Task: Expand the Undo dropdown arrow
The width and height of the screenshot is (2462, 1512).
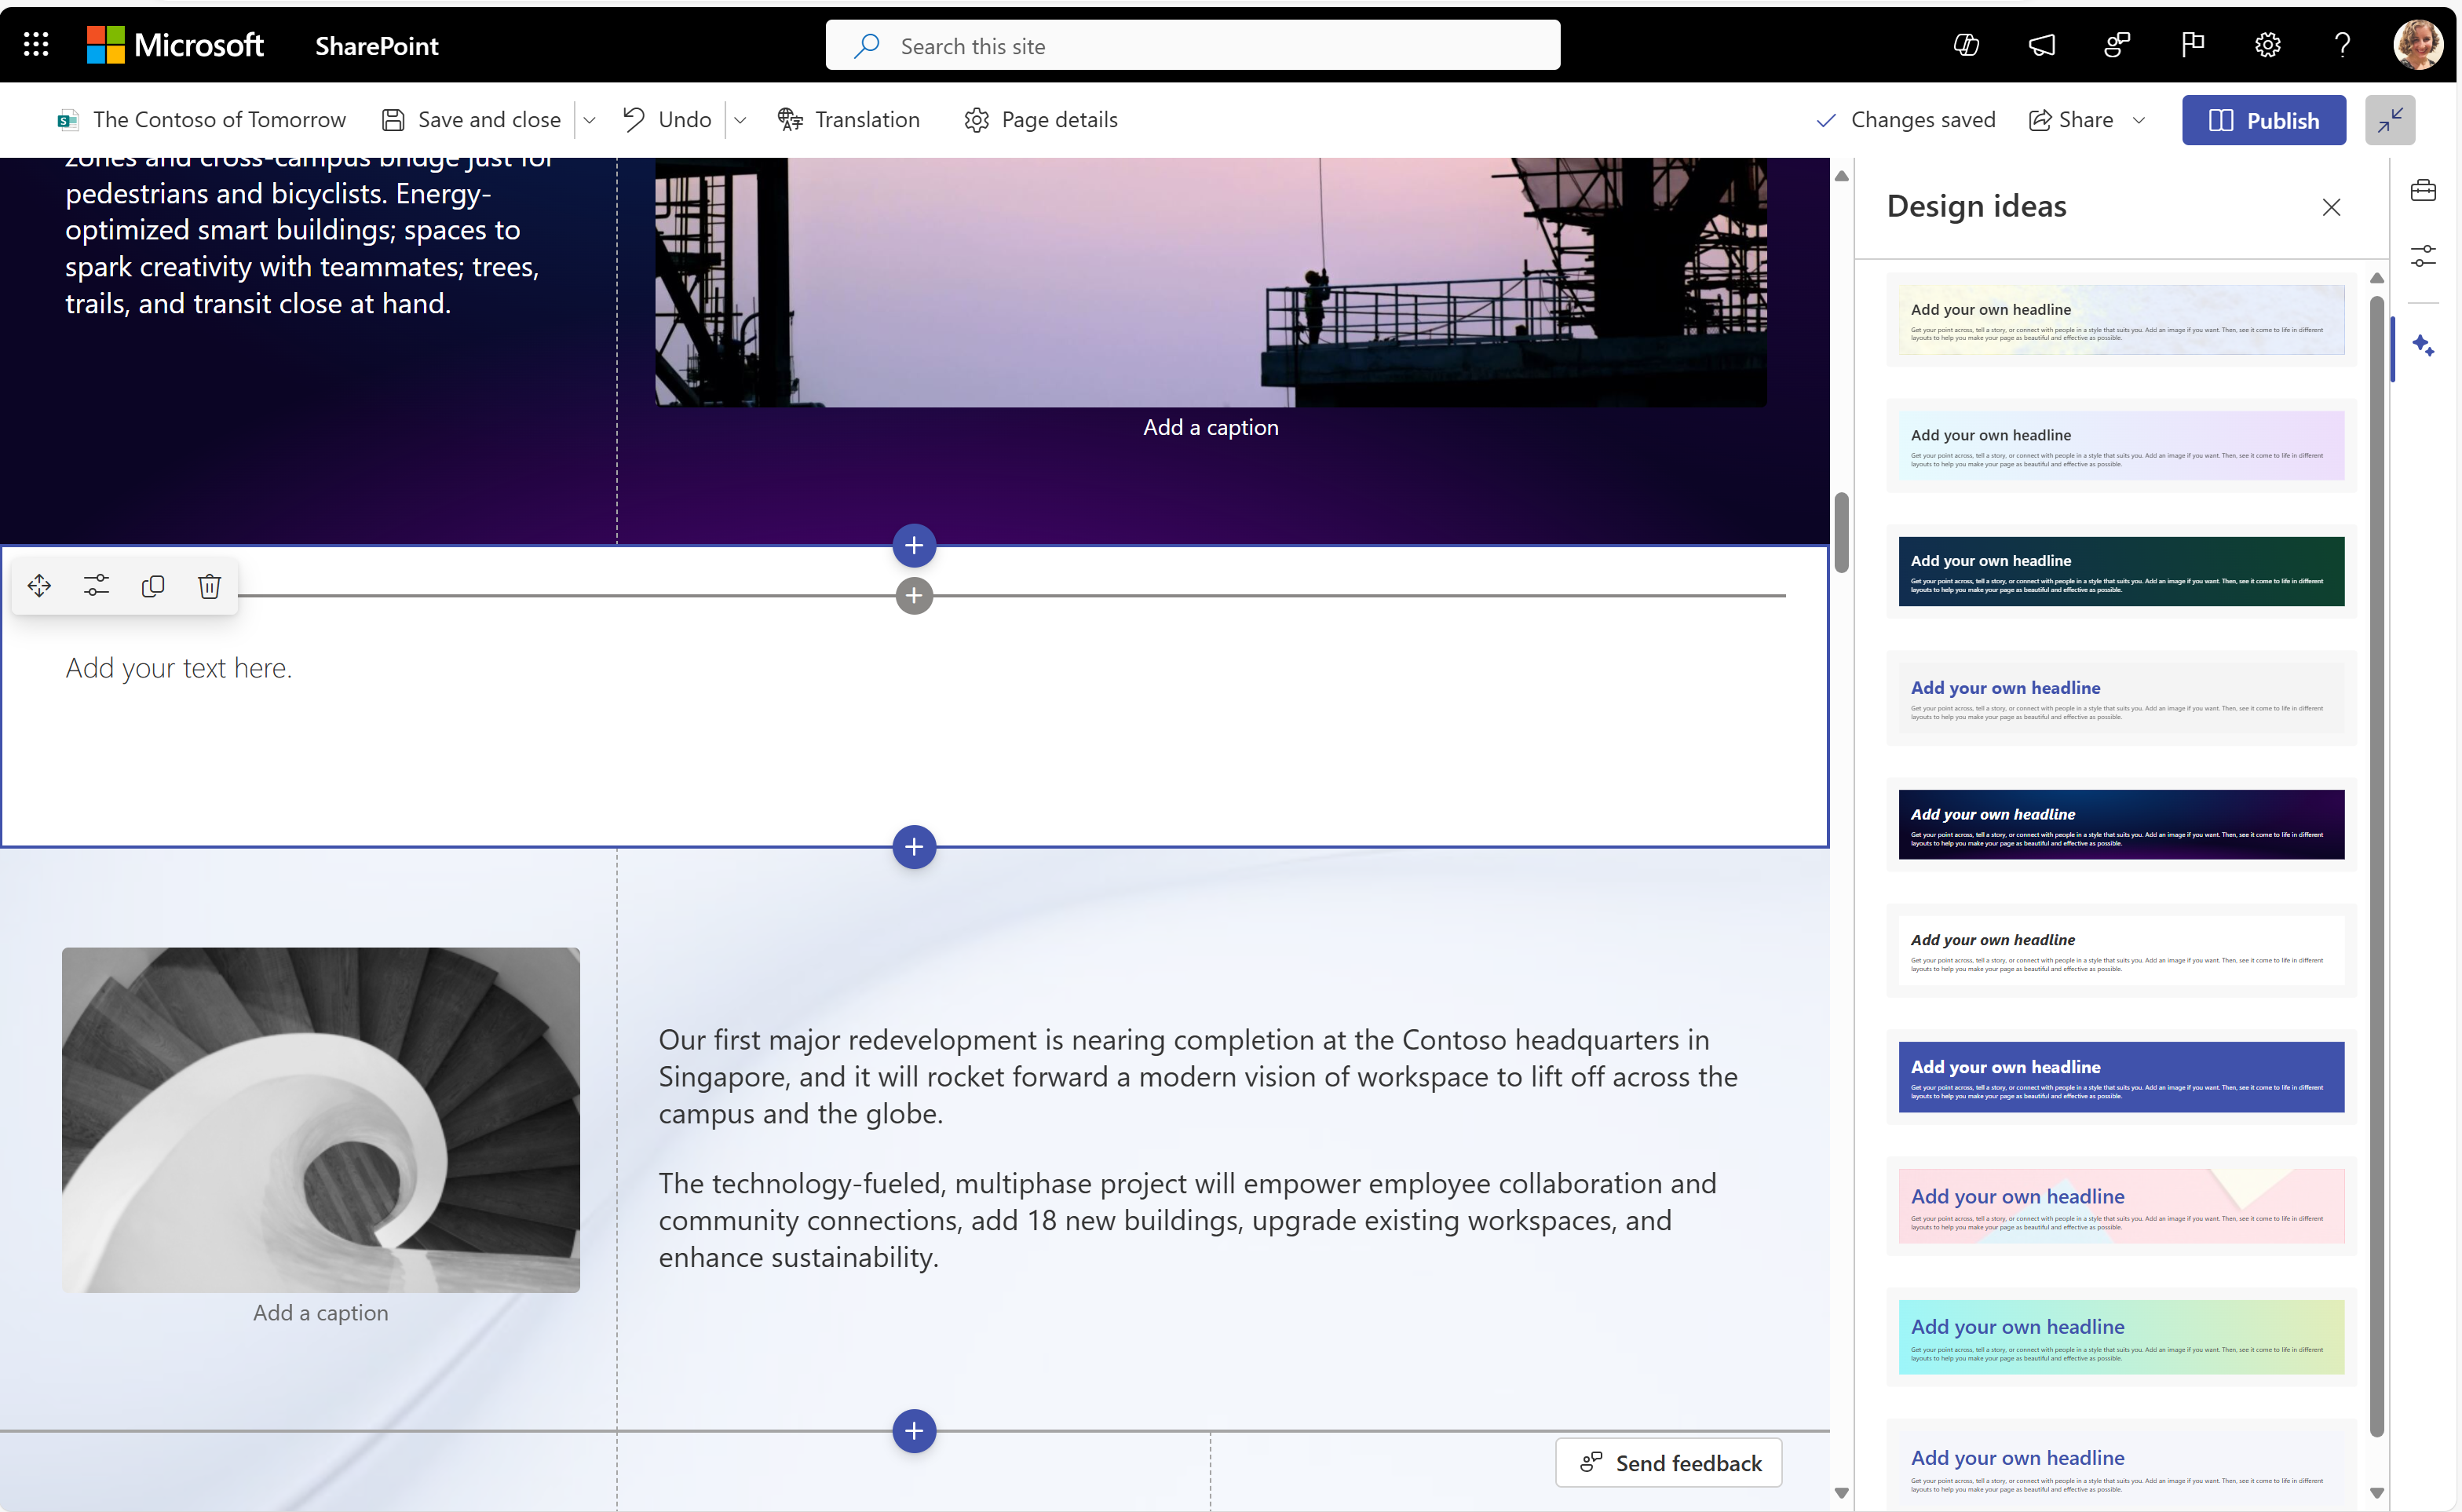Action: click(740, 119)
